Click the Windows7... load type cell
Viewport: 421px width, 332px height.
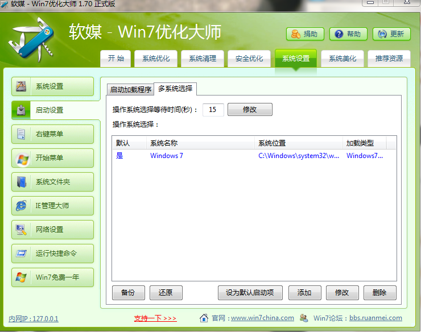365,156
